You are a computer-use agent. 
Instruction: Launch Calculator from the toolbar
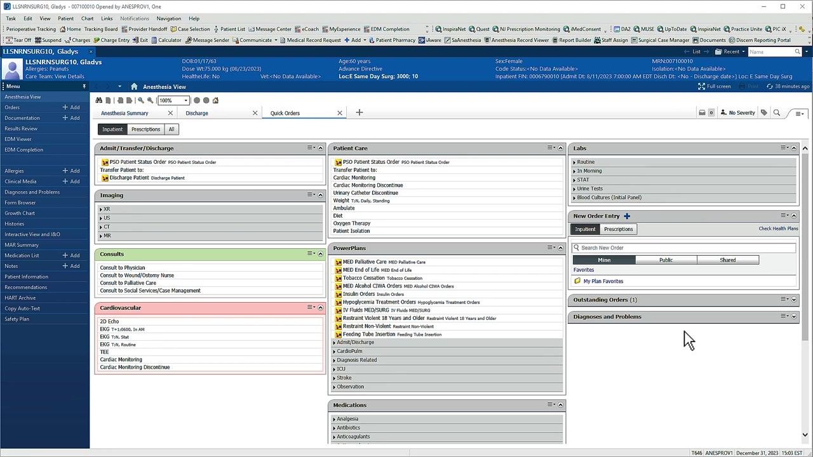[165, 40]
